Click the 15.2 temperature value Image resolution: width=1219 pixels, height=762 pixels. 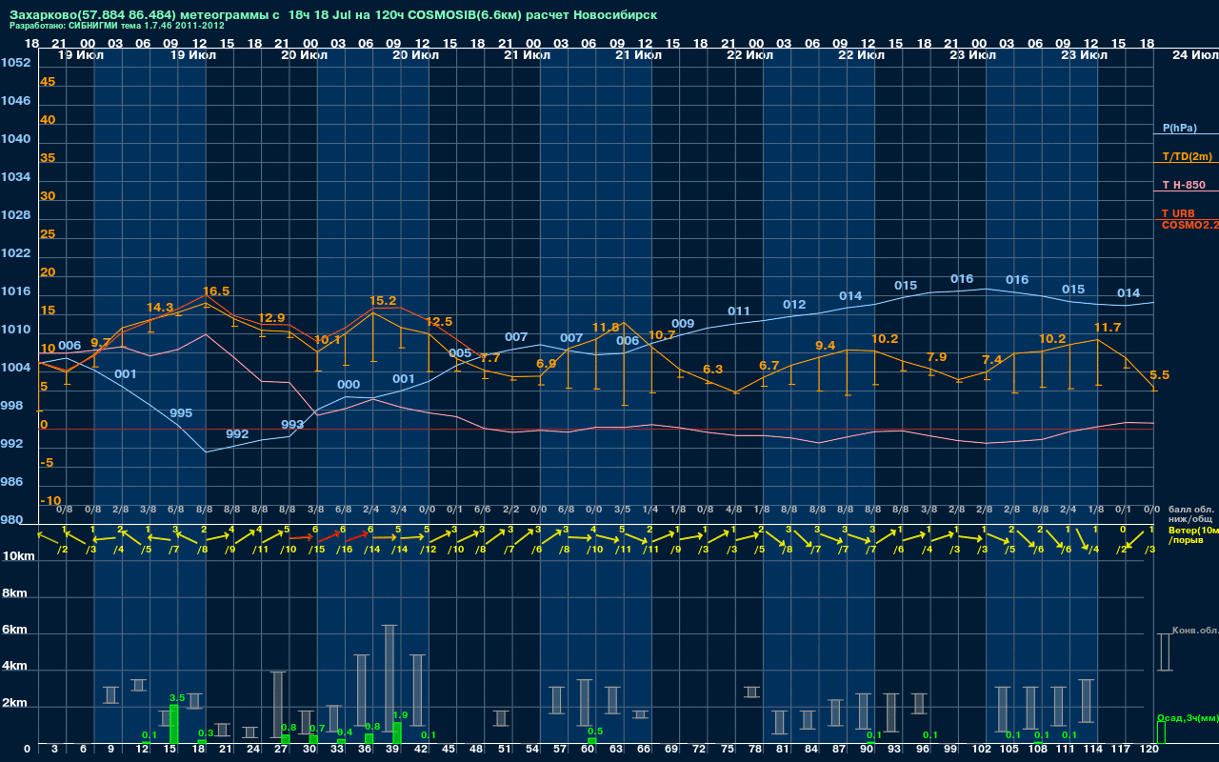pos(383,301)
